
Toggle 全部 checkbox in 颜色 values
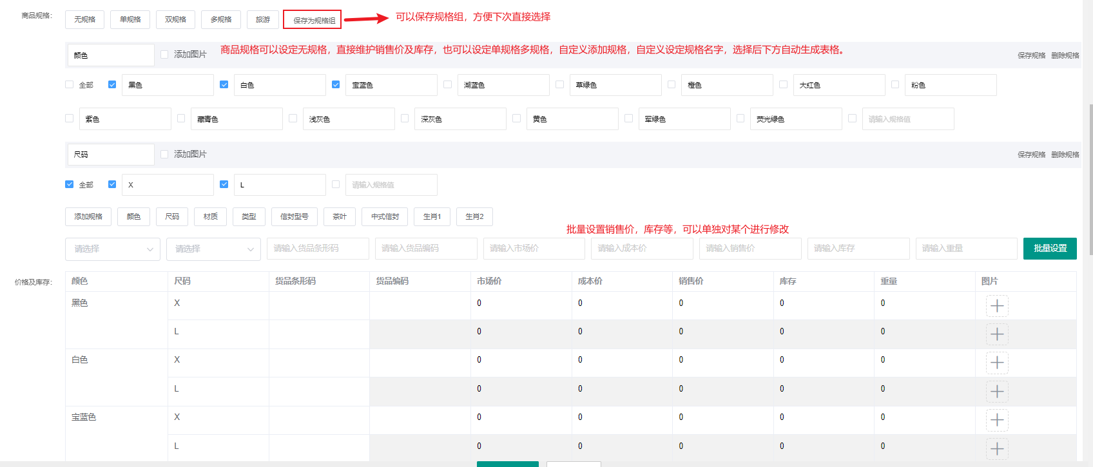tap(70, 84)
